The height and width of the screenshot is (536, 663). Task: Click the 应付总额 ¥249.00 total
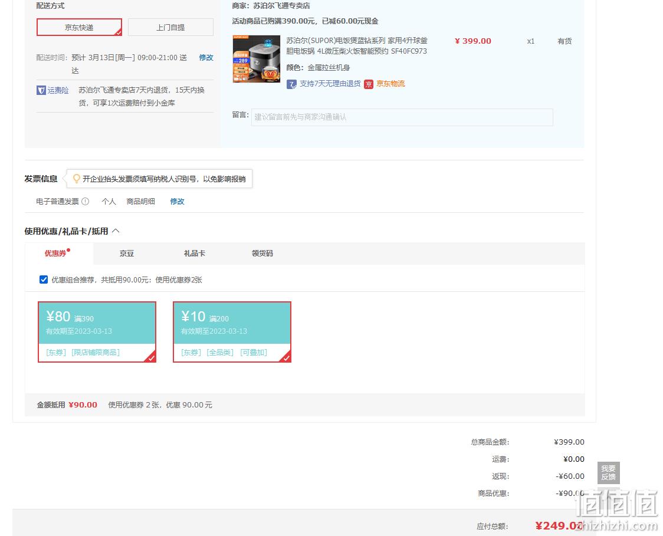point(559,526)
